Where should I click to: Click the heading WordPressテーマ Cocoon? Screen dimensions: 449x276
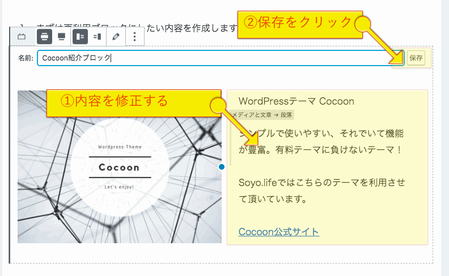(296, 101)
